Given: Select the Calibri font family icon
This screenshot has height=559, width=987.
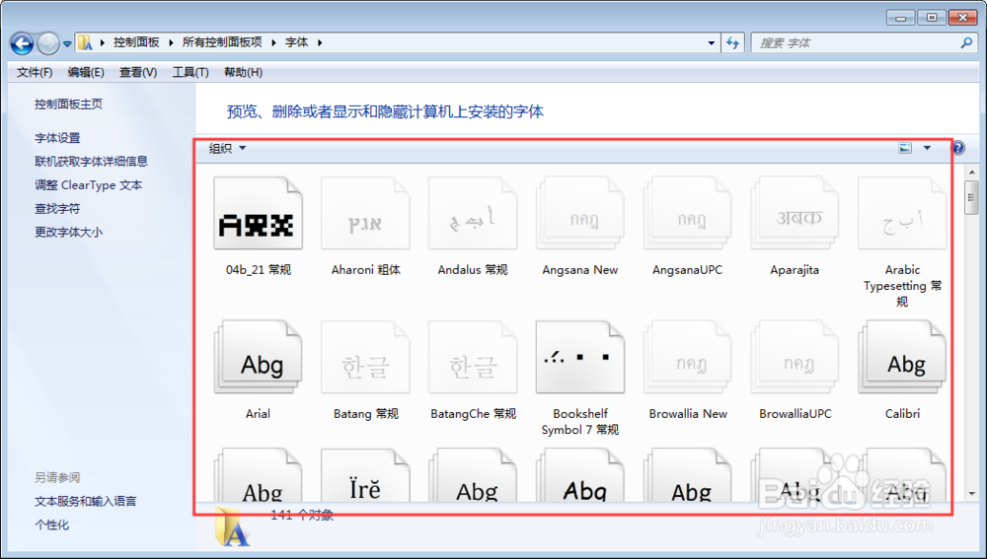Looking at the screenshot, I should [x=902, y=357].
